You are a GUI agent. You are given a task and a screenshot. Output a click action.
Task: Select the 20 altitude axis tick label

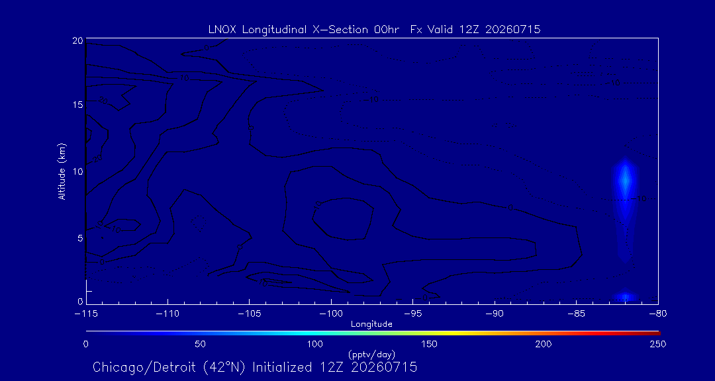point(78,40)
